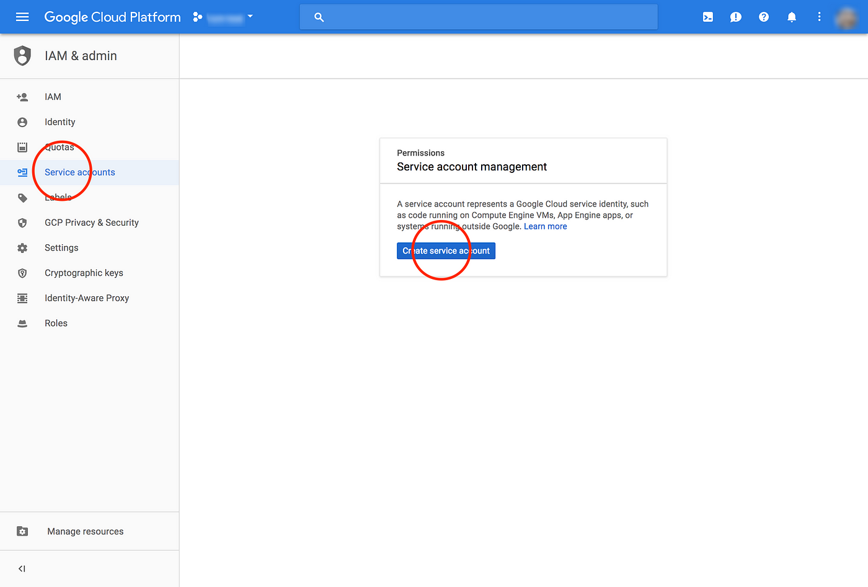Image resolution: width=868 pixels, height=587 pixels.
Task: Click the Create service account button
Action: pyautogui.click(x=446, y=251)
